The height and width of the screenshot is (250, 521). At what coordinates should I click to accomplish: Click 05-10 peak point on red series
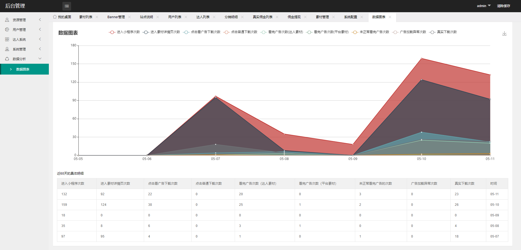pyautogui.click(x=421, y=58)
